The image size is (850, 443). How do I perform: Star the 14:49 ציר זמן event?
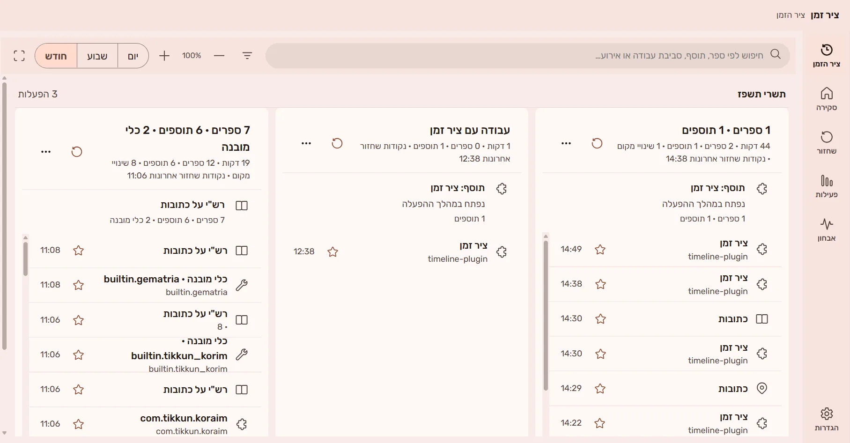[x=600, y=250]
